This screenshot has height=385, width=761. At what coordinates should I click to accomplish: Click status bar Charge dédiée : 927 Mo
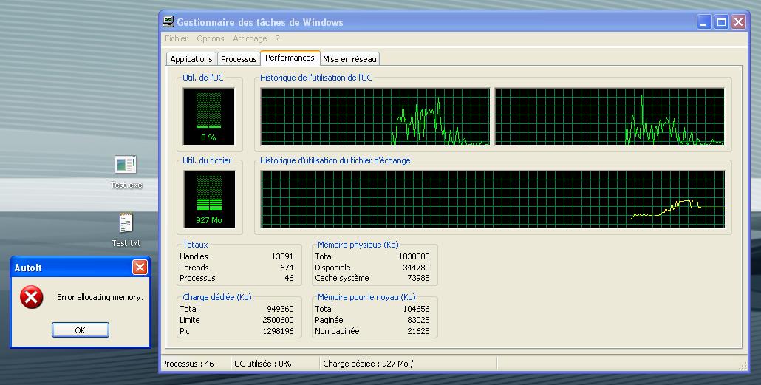point(368,364)
